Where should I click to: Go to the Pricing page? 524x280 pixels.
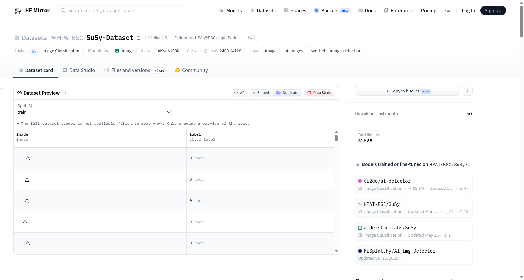tap(429, 11)
